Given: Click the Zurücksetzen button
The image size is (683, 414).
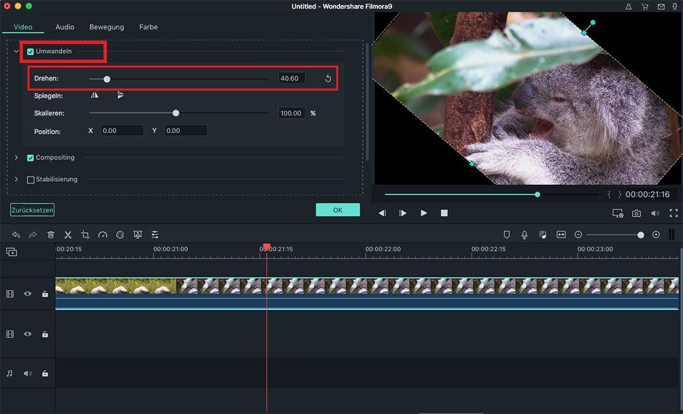Looking at the screenshot, I should [32, 210].
